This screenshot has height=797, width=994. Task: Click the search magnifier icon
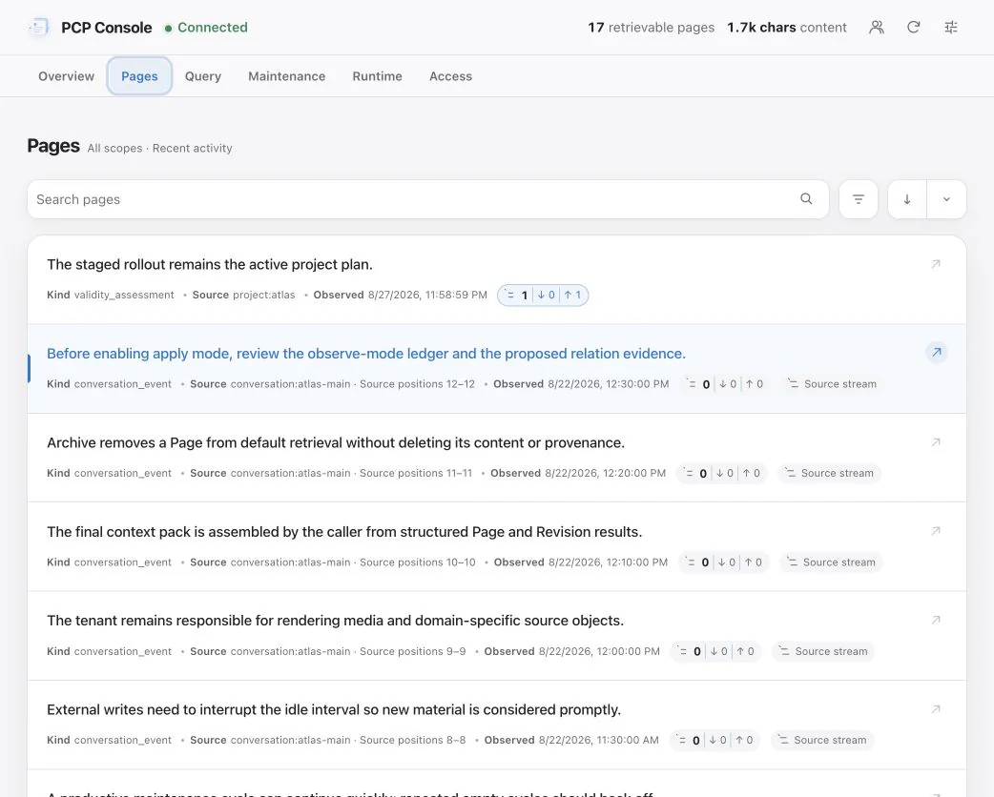806,199
